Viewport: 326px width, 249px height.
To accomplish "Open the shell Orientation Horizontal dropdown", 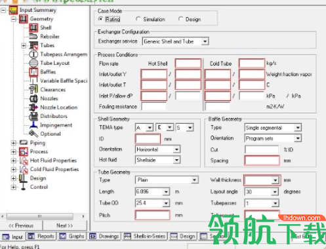I will click(176, 149).
